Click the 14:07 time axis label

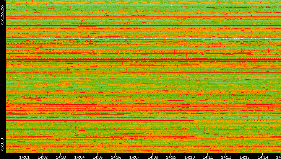tap(134, 157)
